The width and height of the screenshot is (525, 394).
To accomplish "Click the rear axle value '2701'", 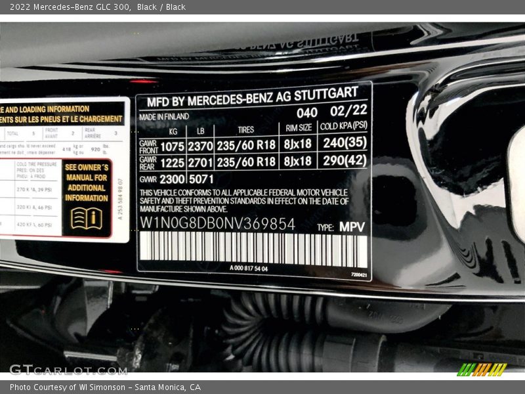I will coord(200,162).
